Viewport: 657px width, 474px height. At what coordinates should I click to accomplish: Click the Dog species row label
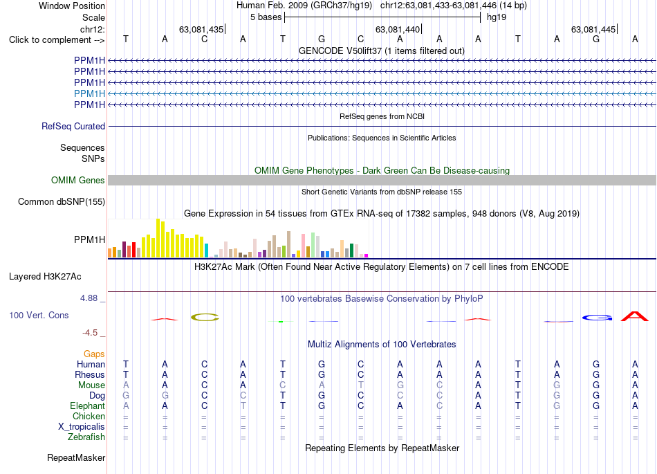[97, 396]
